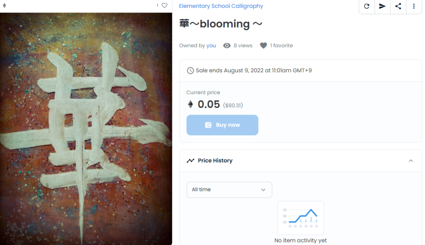Click the refresh metadata icon
The width and height of the screenshot is (425, 245).
coord(366,6)
